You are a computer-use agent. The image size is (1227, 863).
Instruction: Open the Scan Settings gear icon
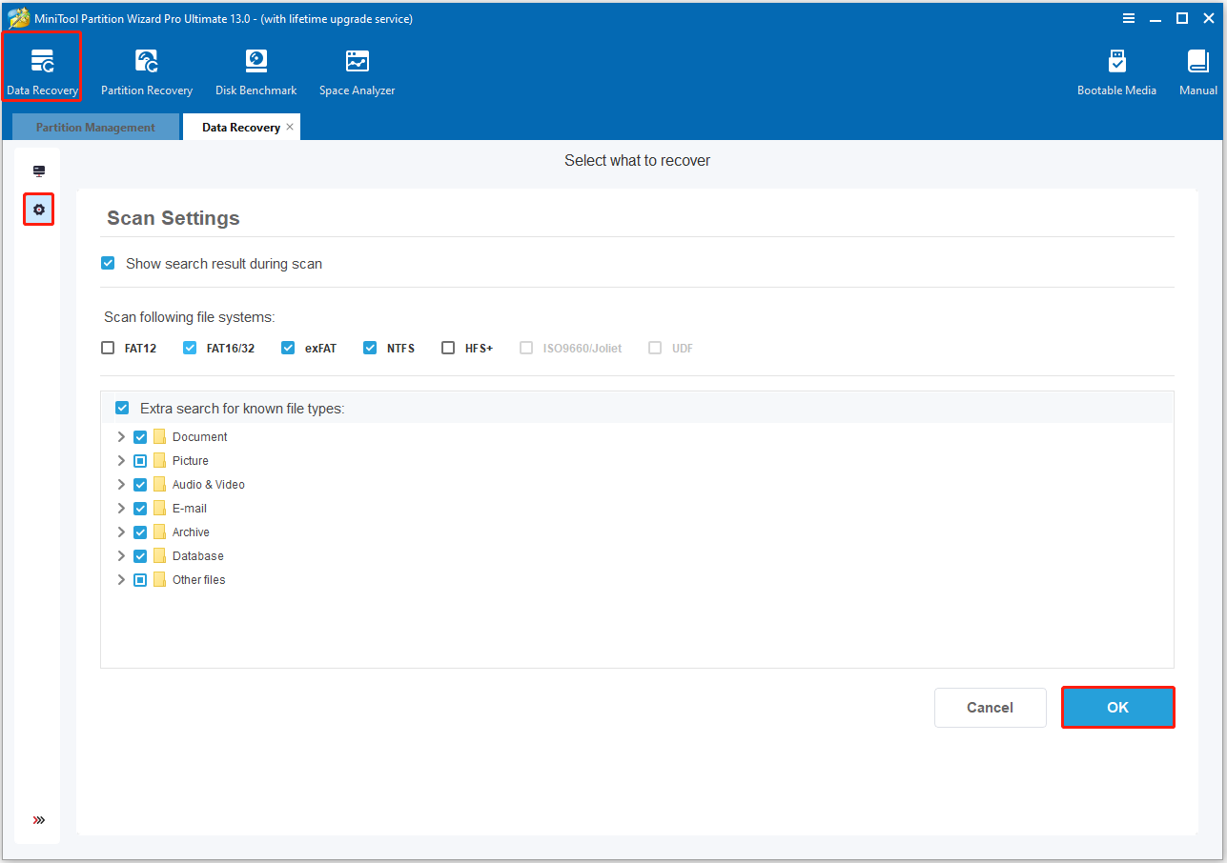(x=38, y=210)
